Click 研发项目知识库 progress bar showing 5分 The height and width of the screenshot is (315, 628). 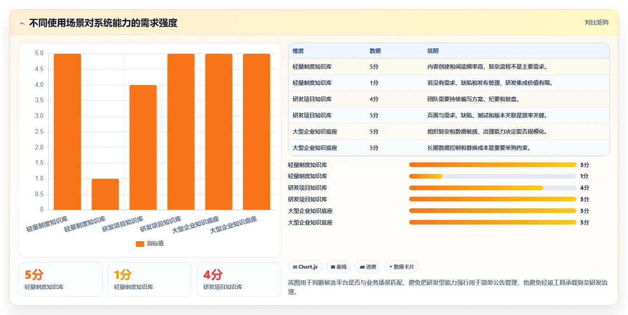(493, 199)
